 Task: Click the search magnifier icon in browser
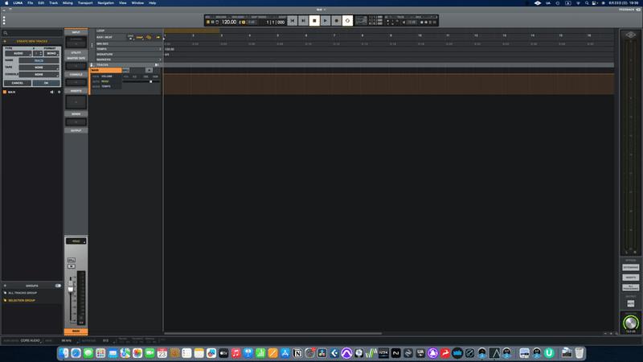click(6, 33)
